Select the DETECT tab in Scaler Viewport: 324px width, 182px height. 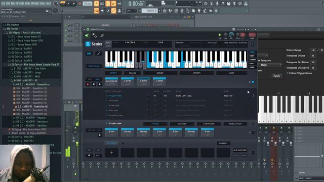click(113, 73)
